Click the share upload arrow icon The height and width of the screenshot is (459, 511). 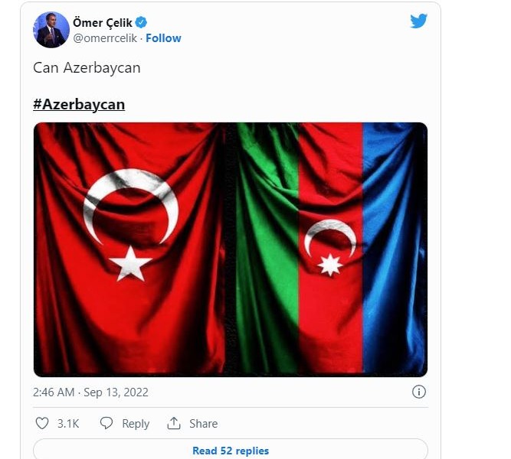174,423
